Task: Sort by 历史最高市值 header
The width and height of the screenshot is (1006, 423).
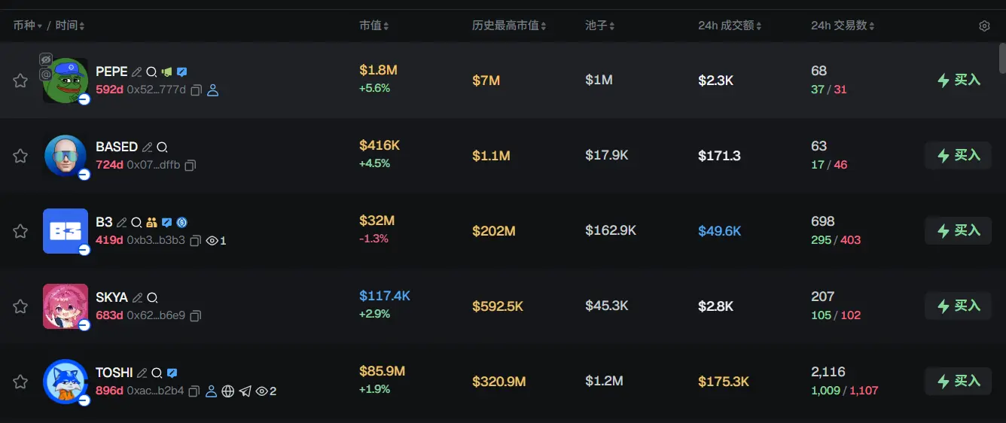Action: click(x=509, y=26)
